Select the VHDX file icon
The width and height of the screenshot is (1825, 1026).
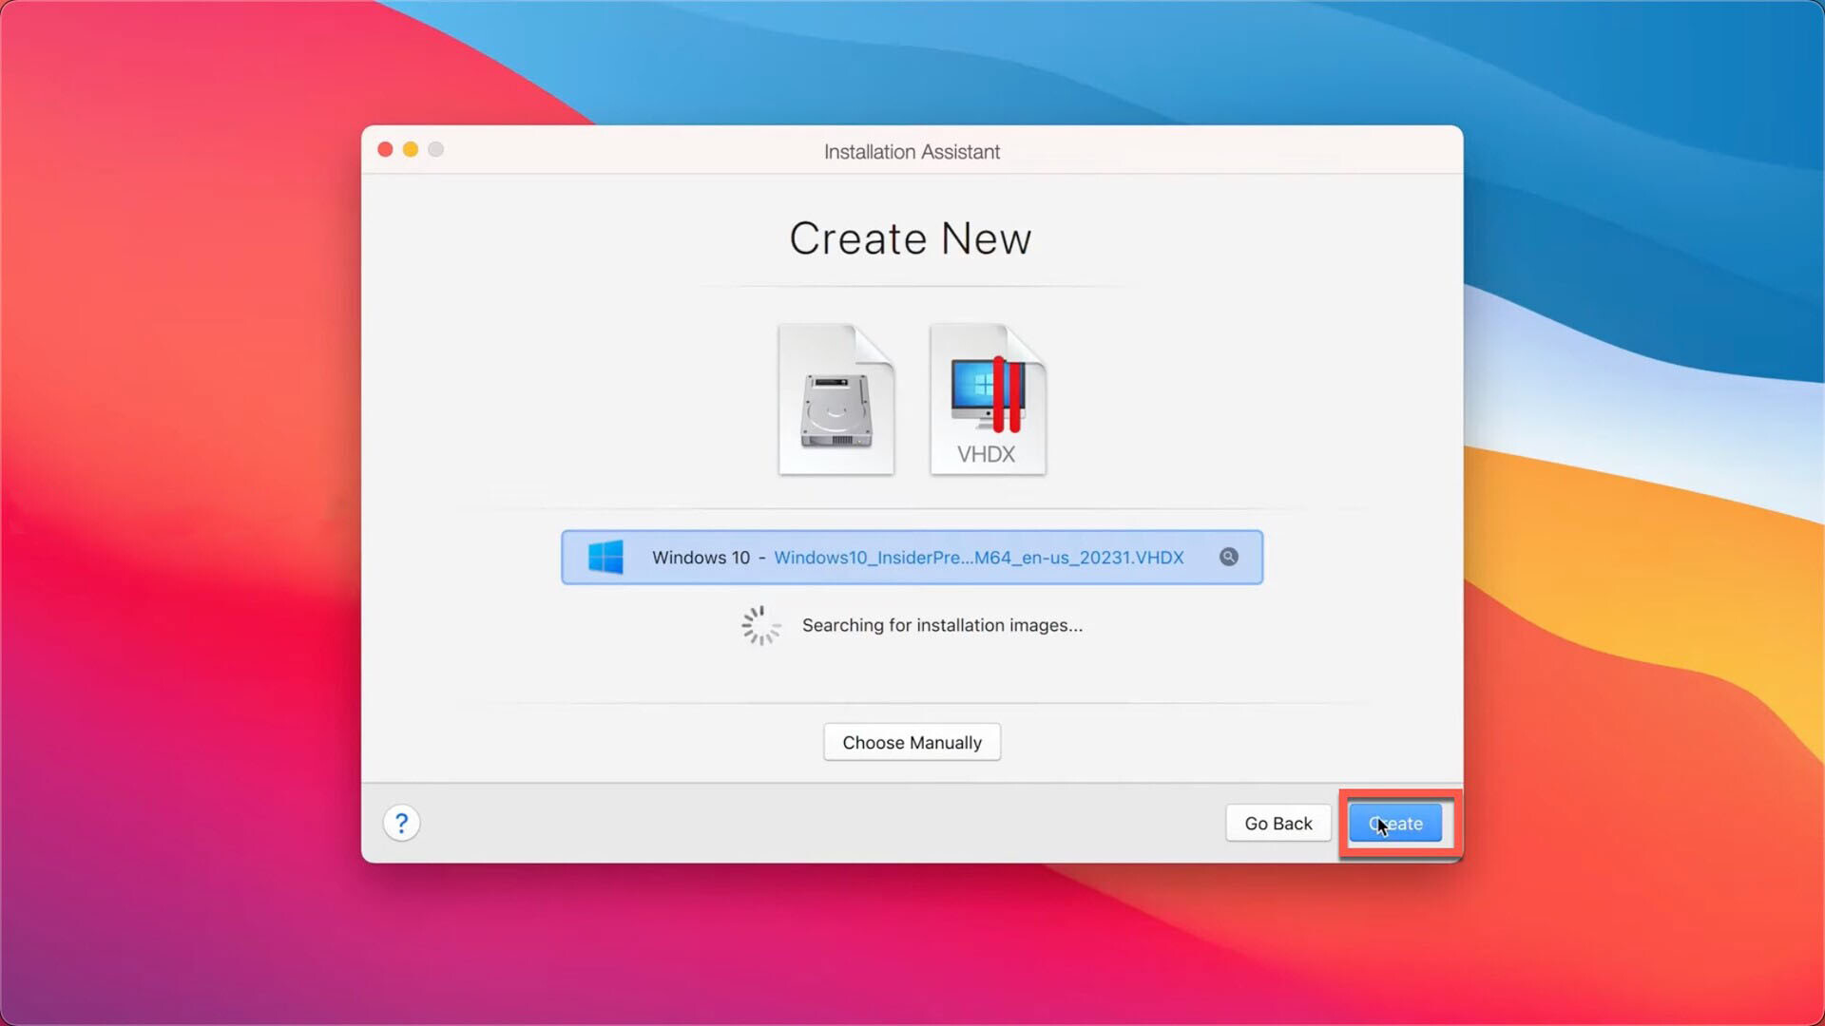click(987, 399)
